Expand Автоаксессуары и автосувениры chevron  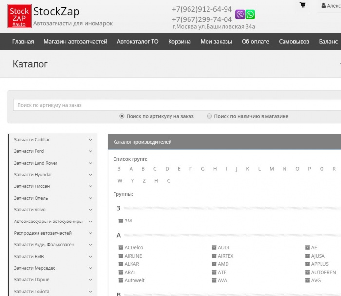90,222
